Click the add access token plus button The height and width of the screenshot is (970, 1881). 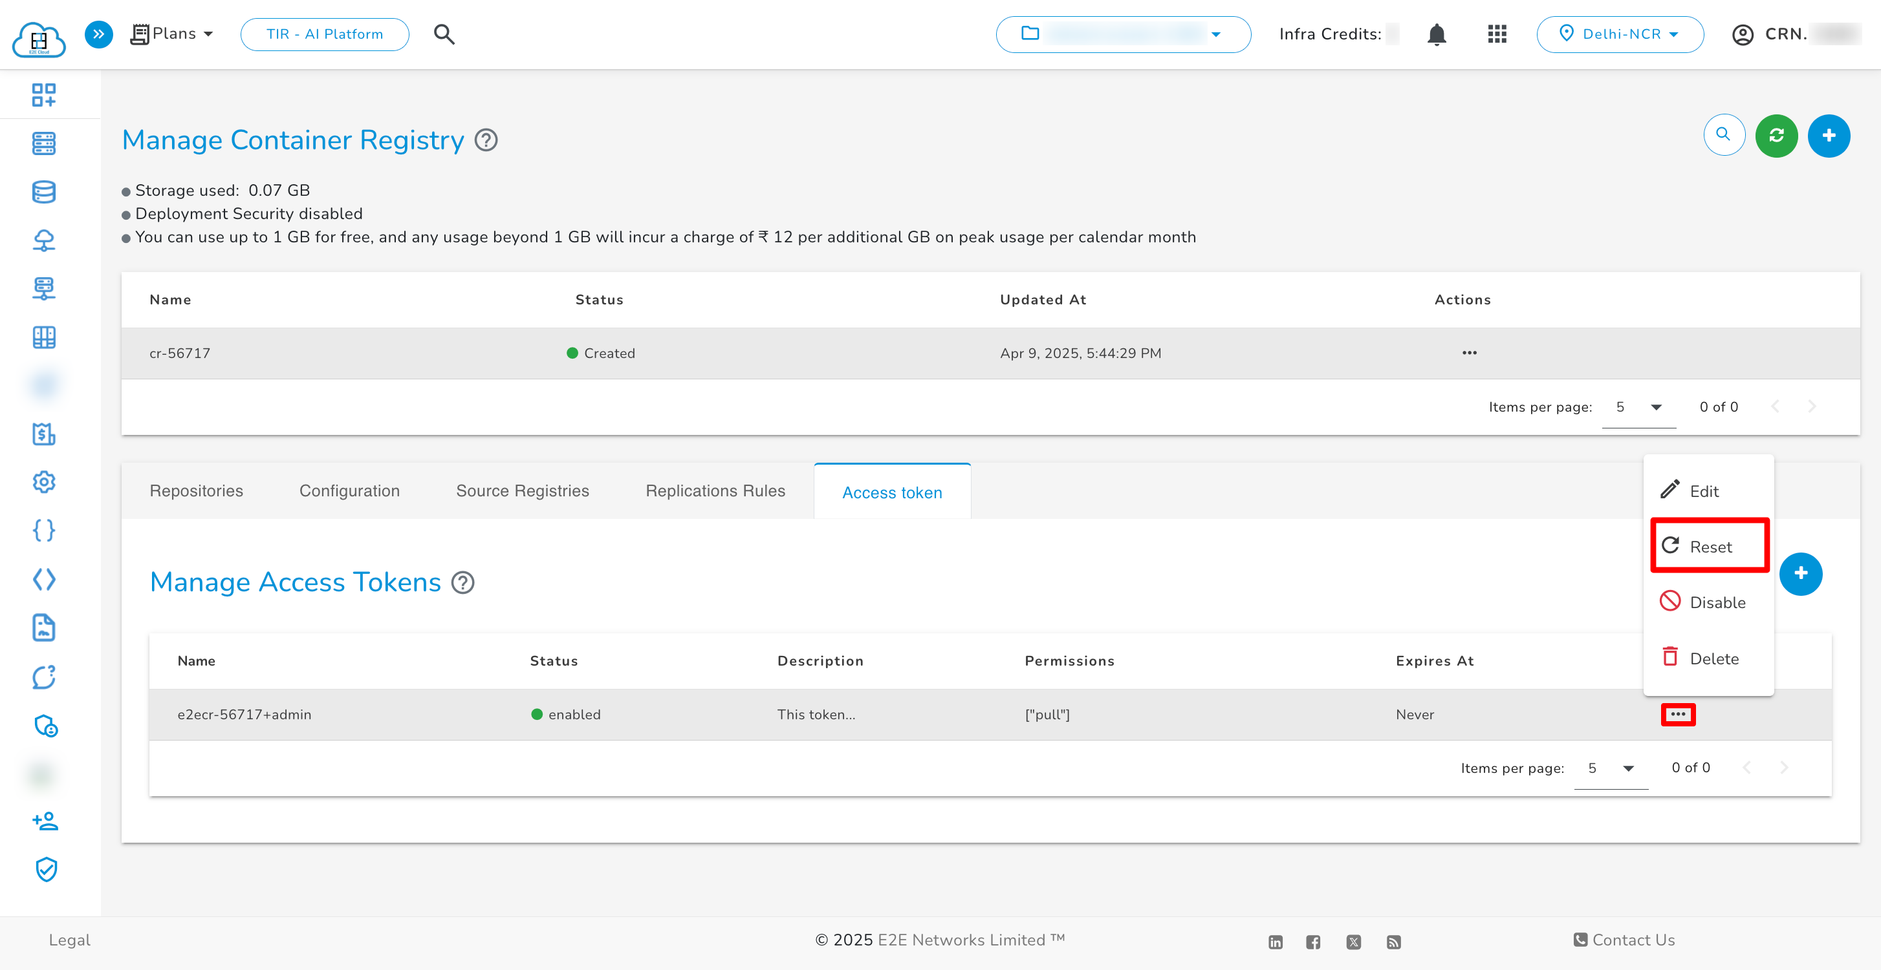(1800, 574)
